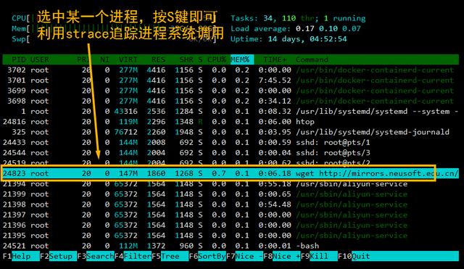Select the systemd-journald row, PID 325
This screenshot has height=269, width=464.
pos(231,132)
